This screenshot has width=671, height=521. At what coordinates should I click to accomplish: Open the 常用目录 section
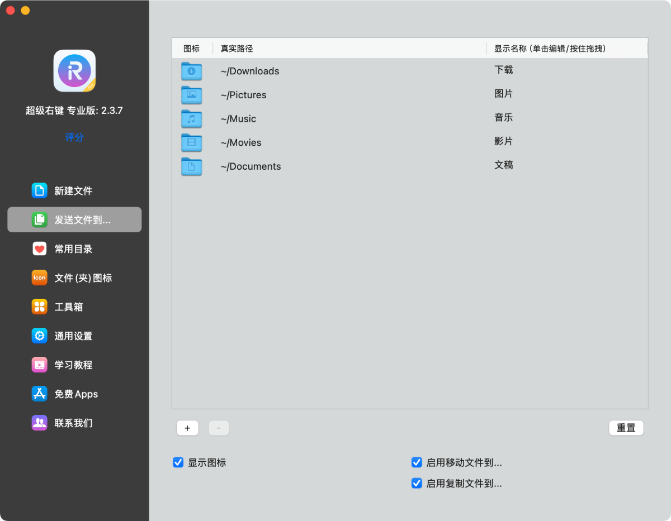(x=74, y=248)
